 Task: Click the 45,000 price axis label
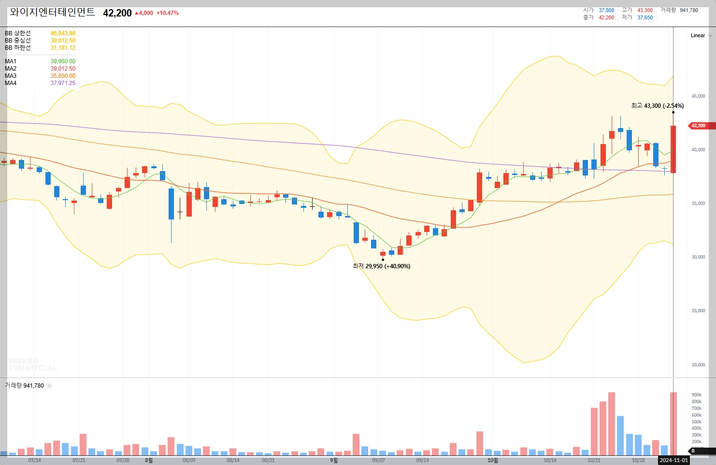(698, 96)
